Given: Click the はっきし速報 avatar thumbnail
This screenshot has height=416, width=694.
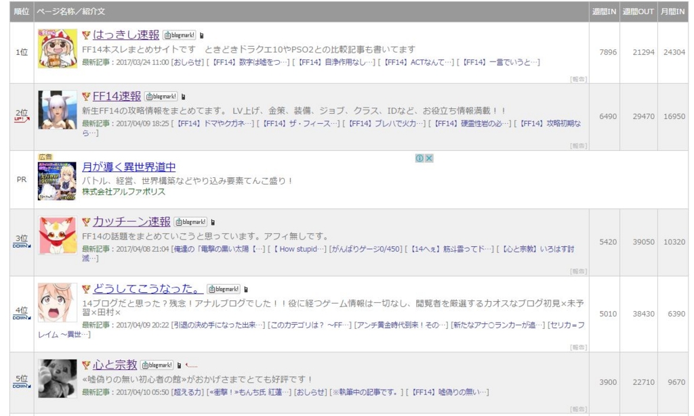Looking at the screenshot, I should tap(58, 49).
